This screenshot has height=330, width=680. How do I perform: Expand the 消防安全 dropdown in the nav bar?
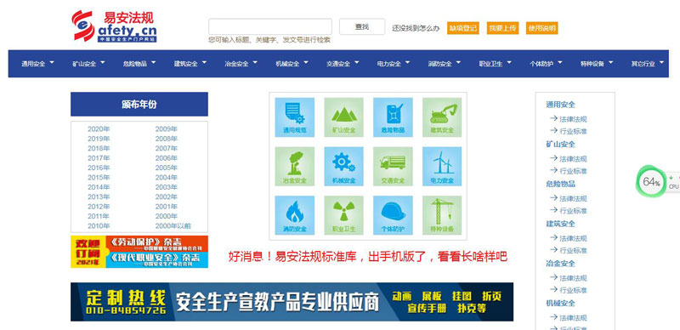pyautogui.click(x=444, y=64)
